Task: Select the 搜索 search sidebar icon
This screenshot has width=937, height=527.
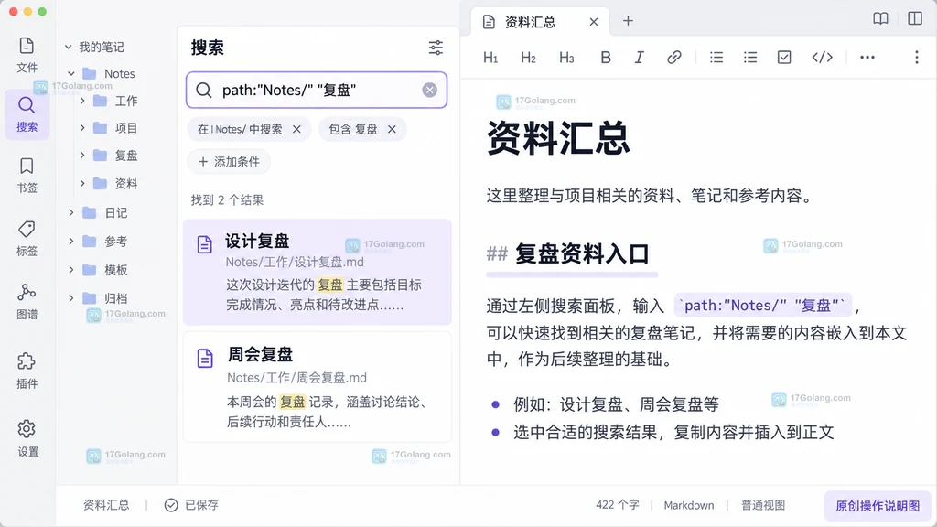Action: coord(27,114)
